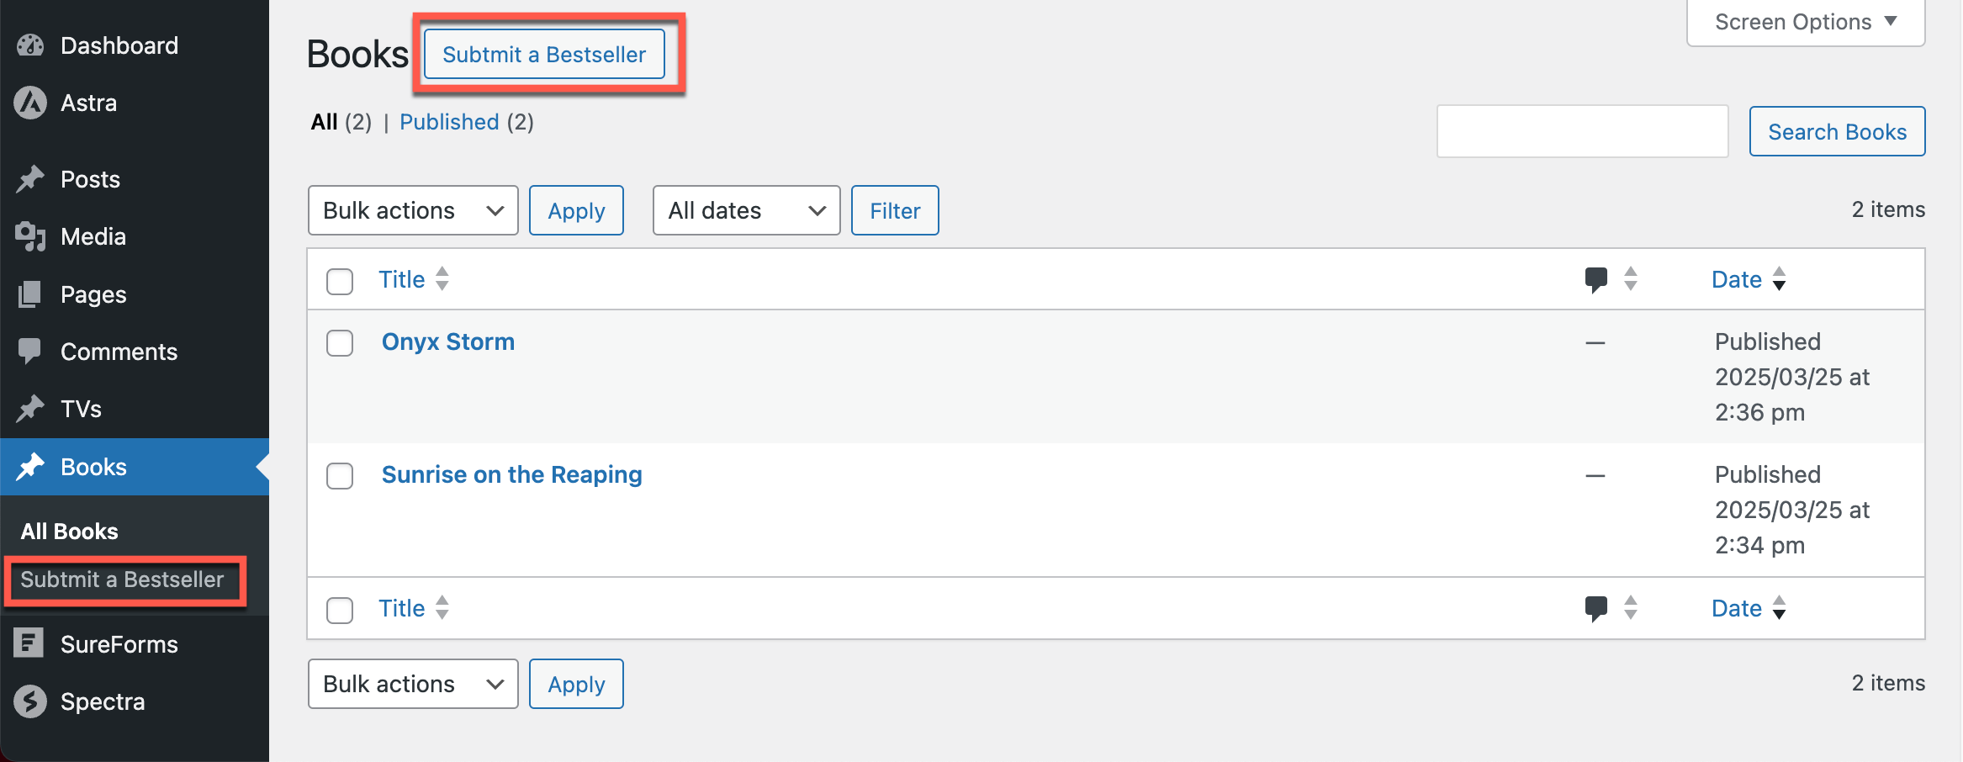Viewport: 1963px width, 762px height.
Task: Expand the All dates dropdown
Action: click(747, 210)
